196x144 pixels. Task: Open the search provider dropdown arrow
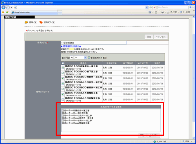coord(193,7)
